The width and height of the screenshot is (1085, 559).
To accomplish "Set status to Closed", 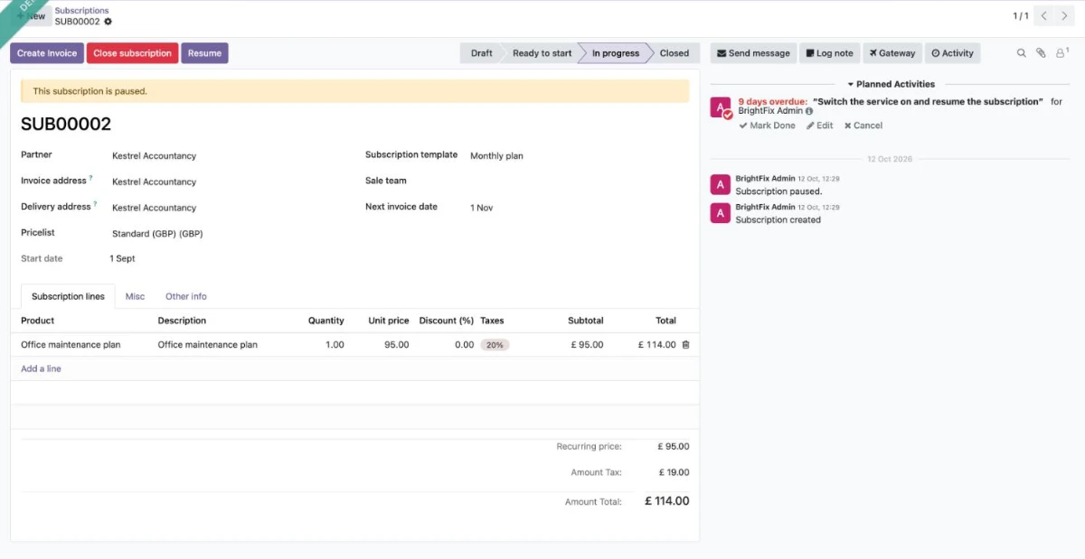I will click(x=675, y=53).
